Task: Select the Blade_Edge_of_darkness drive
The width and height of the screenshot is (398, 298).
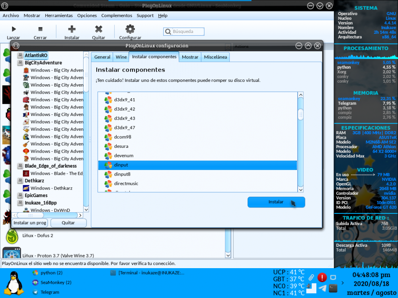Action: point(51,166)
